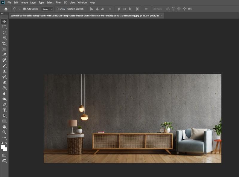Close the cabinet-tv-modern-living-room document tab
Viewport: 239px width, 177px height.
(x=161, y=16)
